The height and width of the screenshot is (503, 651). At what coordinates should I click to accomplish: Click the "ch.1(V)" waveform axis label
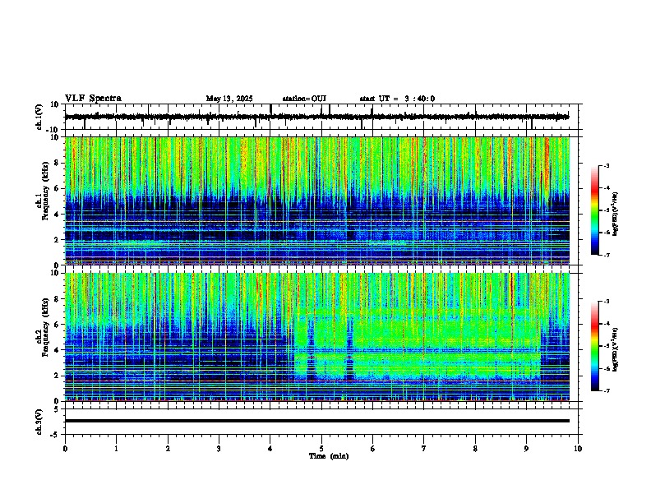pyautogui.click(x=39, y=117)
